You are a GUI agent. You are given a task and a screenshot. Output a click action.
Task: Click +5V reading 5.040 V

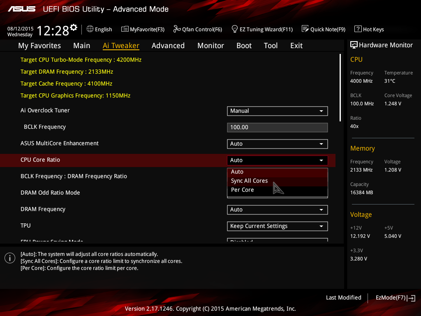click(x=393, y=236)
